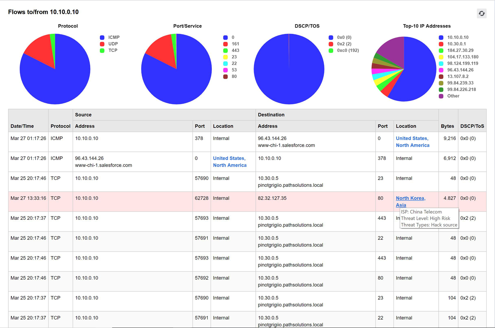Click the purple Other legend swatch
The image size is (495, 328).
[441, 96]
